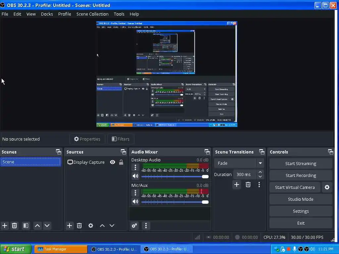Move scene down arrow

click(x=47, y=226)
